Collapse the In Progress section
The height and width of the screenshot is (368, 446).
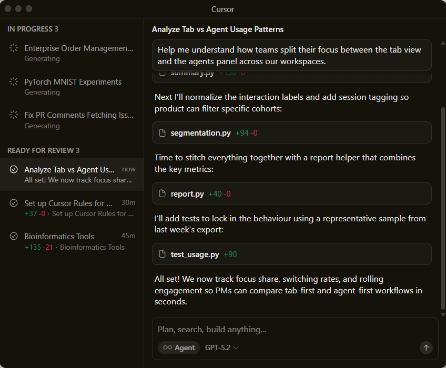tap(33, 29)
